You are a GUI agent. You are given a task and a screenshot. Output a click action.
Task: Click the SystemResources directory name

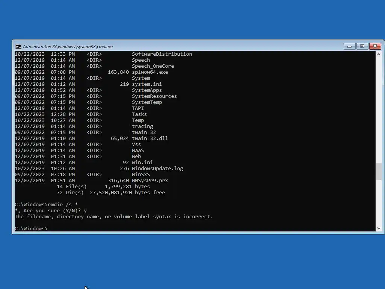pos(154,96)
